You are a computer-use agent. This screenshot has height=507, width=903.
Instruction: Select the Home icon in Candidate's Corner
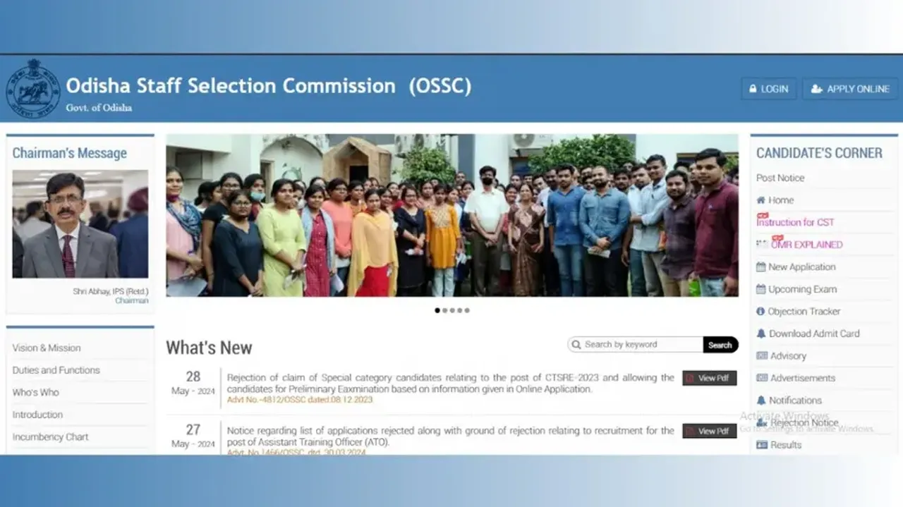coord(762,200)
